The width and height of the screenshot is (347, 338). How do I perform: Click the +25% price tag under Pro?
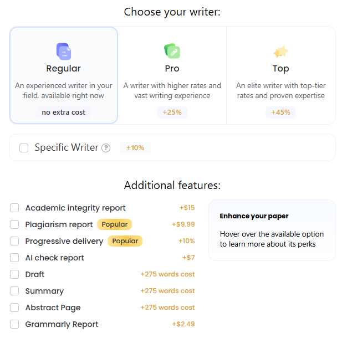172,112
